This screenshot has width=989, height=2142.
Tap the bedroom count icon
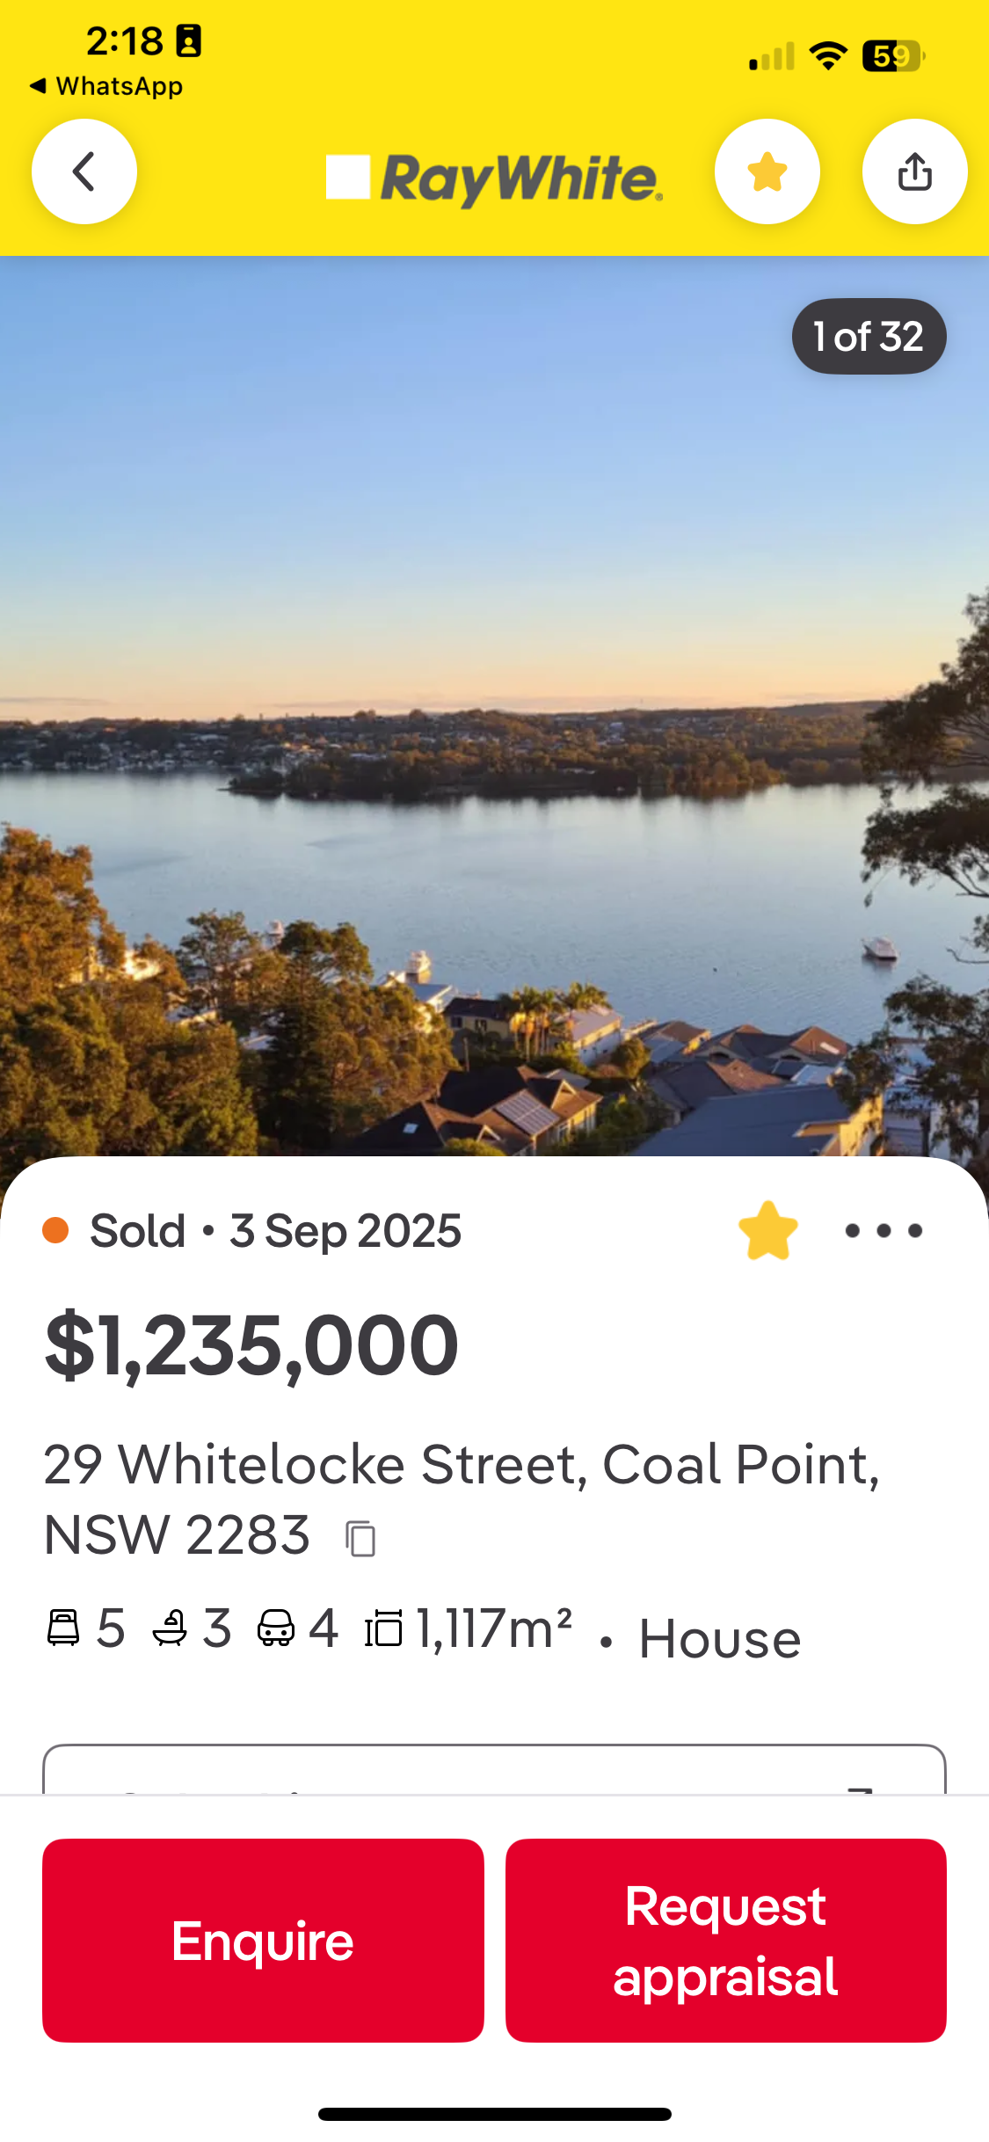[63, 1628]
